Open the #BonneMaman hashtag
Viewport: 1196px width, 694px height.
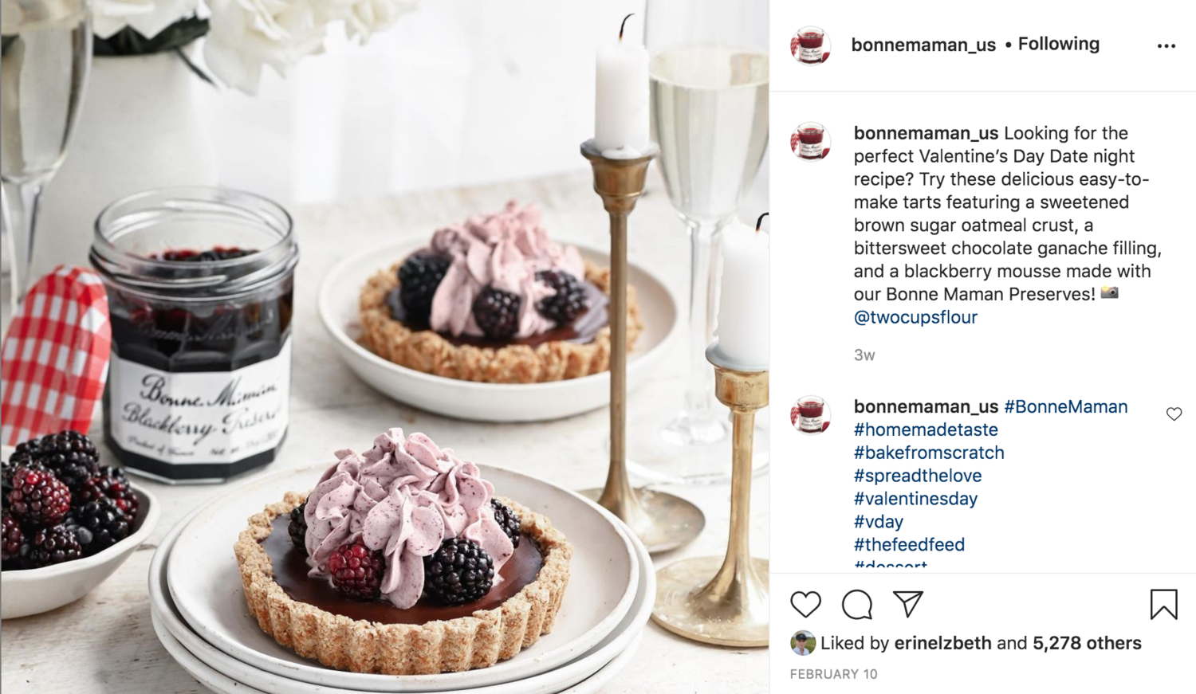coord(1065,406)
